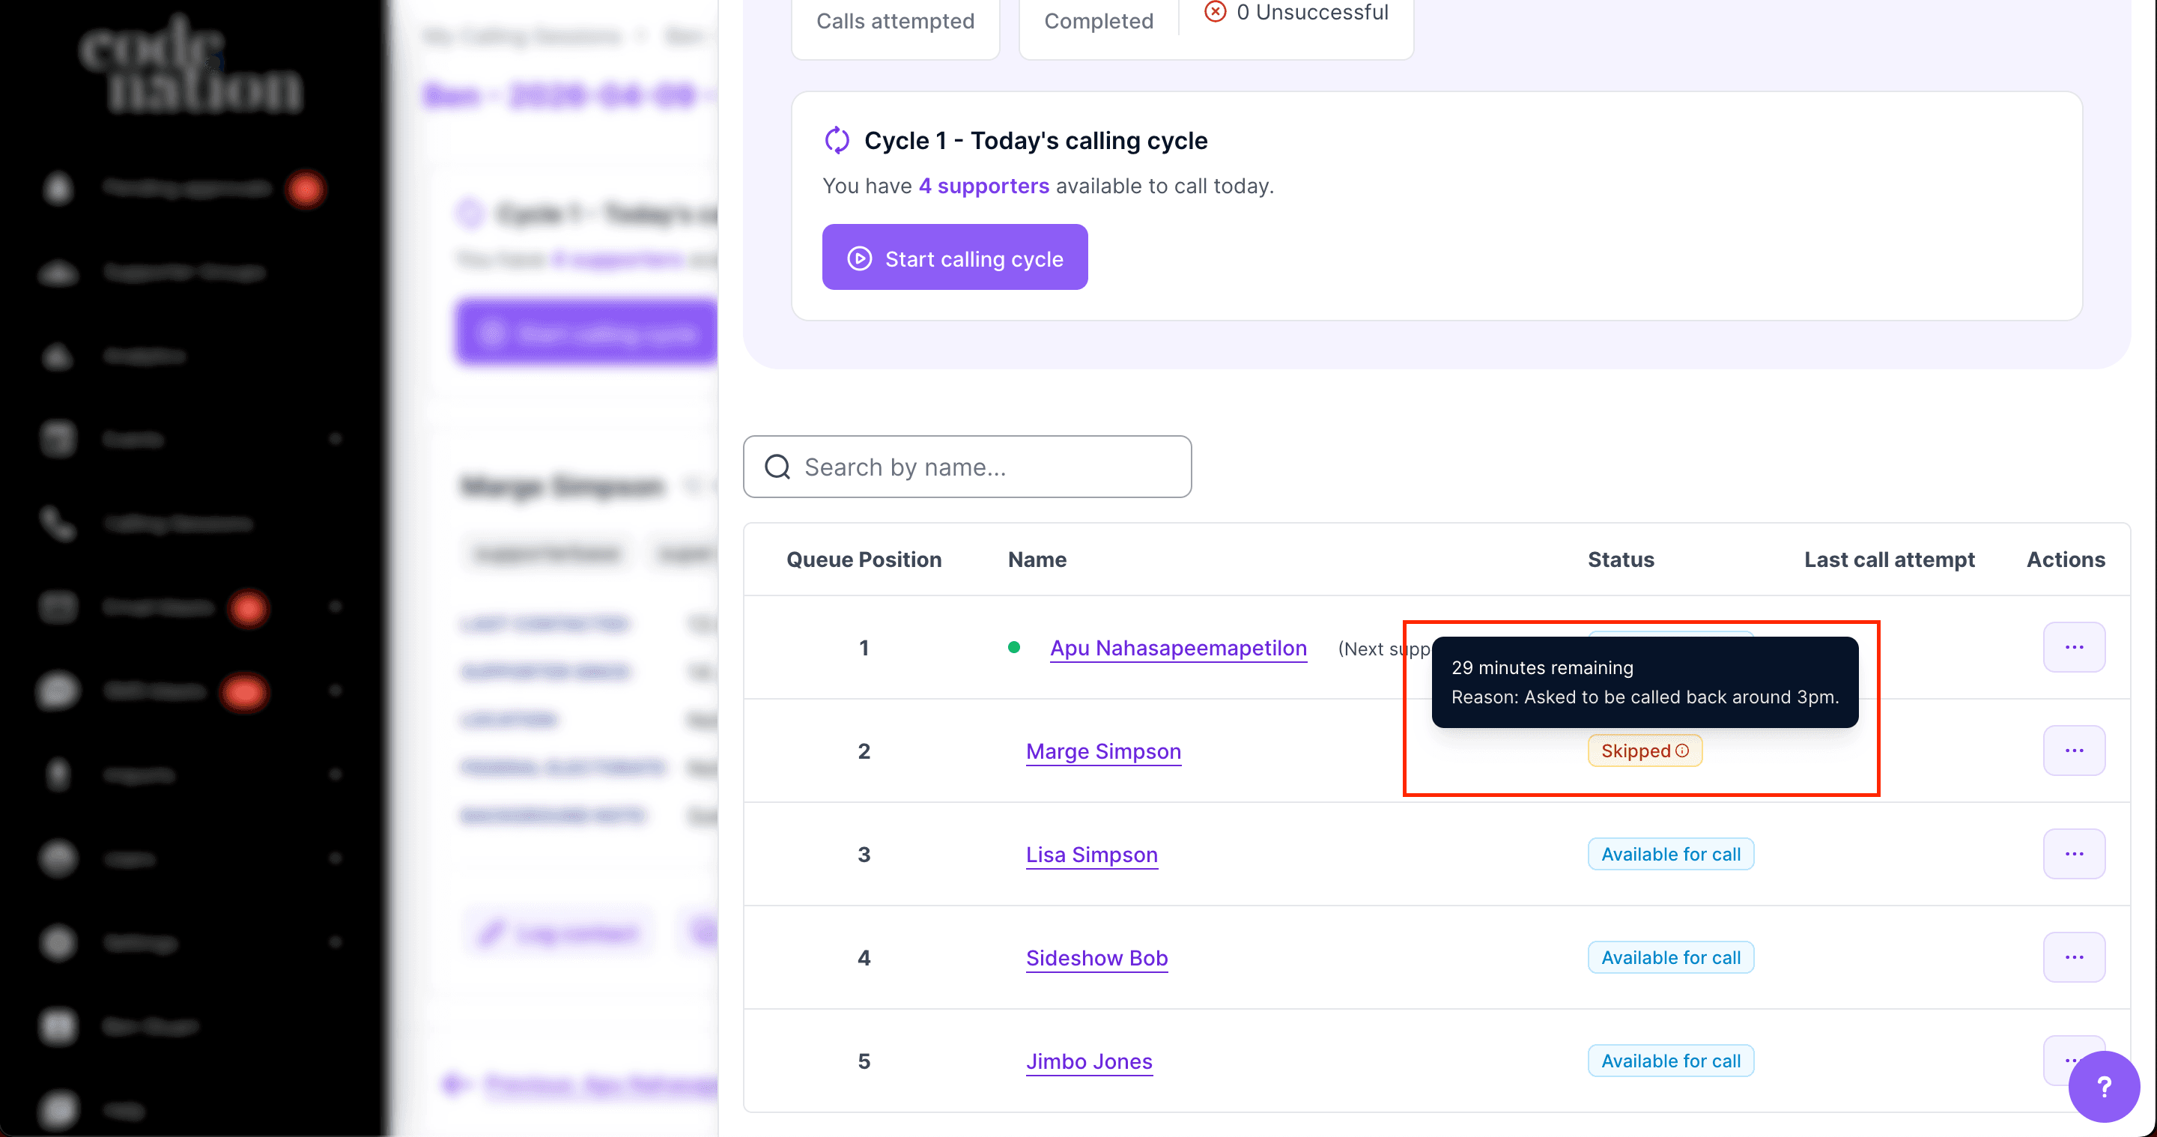Click the search magnifier icon
Image resolution: width=2157 pixels, height=1137 pixels.
778,467
